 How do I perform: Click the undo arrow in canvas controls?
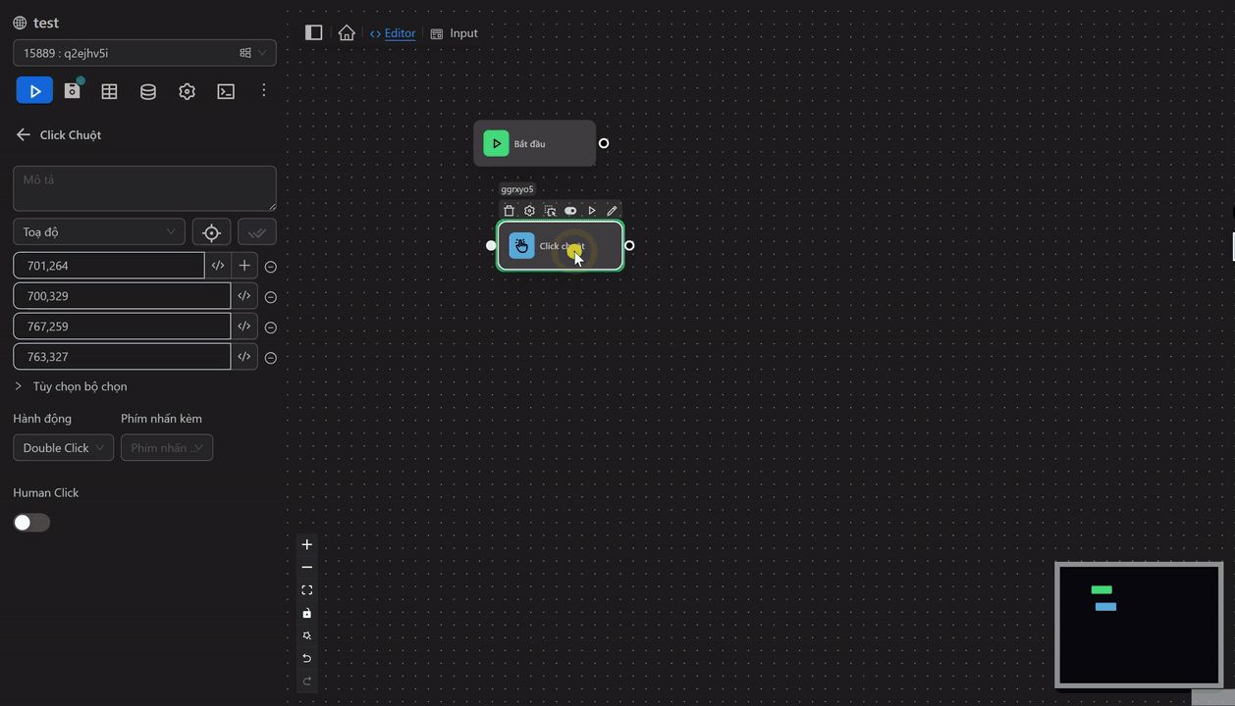tap(307, 658)
